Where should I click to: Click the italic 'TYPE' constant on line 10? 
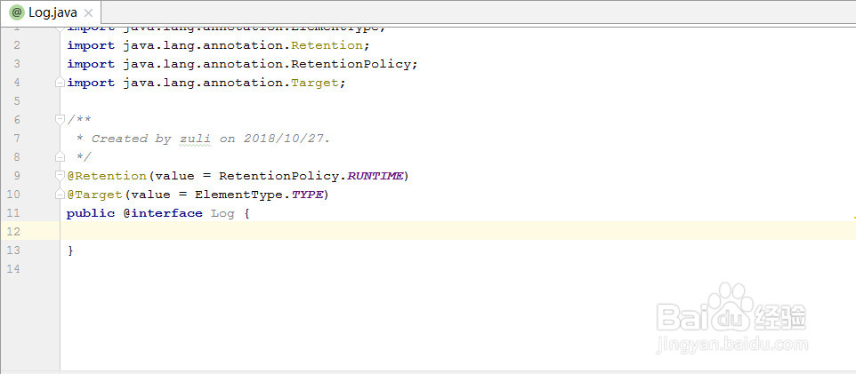(307, 195)
